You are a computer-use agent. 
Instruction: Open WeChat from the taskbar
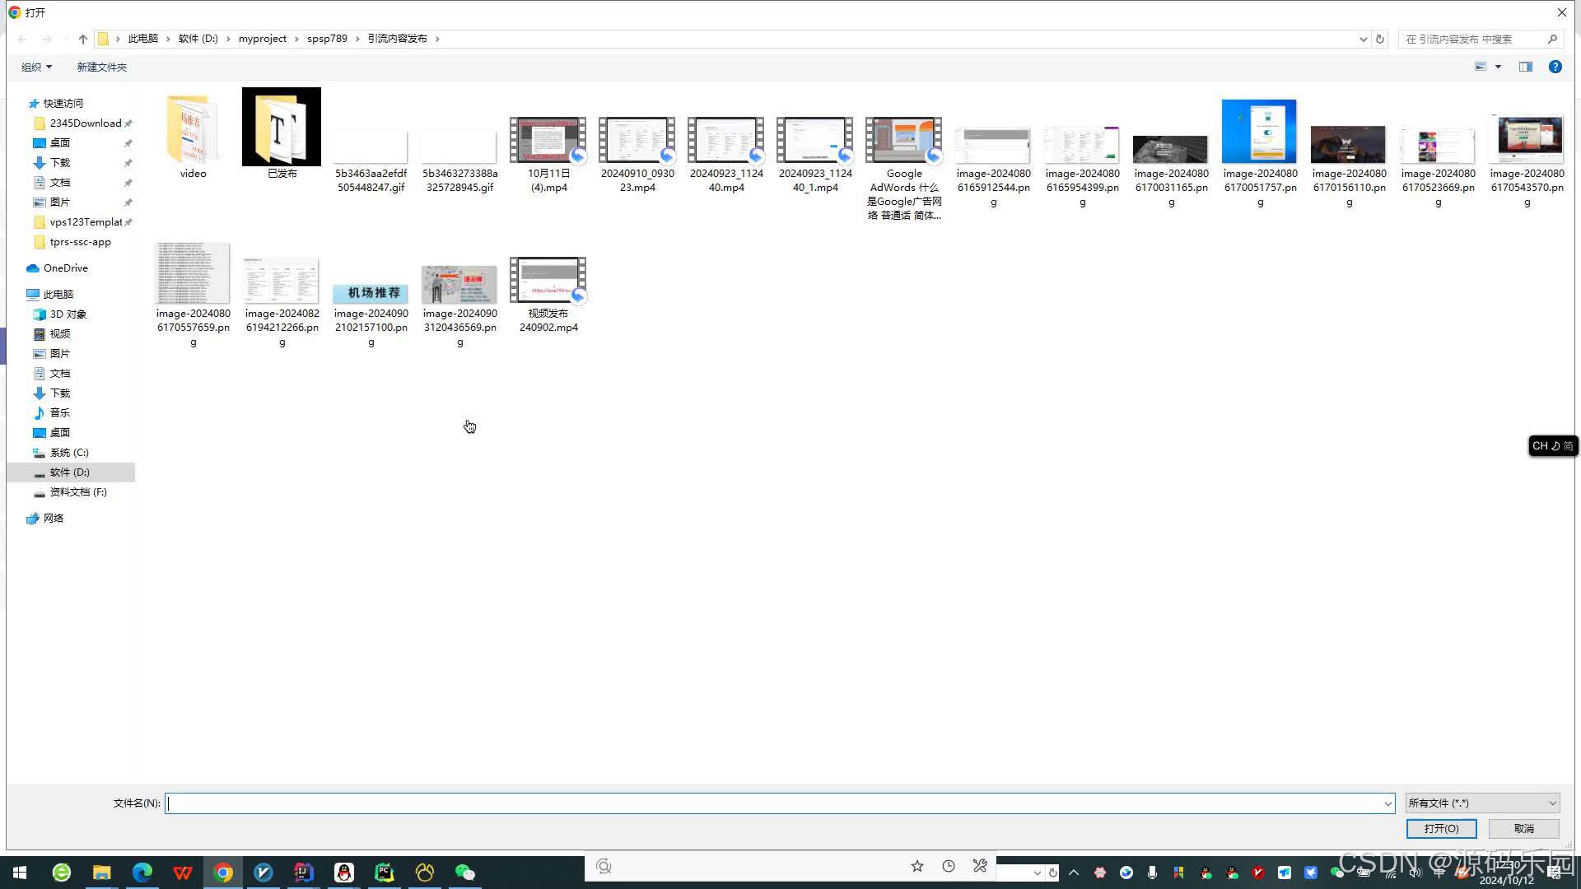pos(464,873)
